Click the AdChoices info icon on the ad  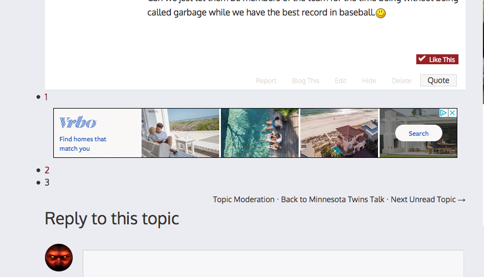point(443,112)
